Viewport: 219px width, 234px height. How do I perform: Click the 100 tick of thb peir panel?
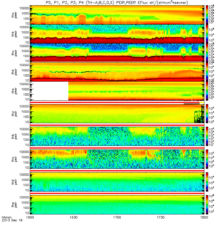point(26,140)
